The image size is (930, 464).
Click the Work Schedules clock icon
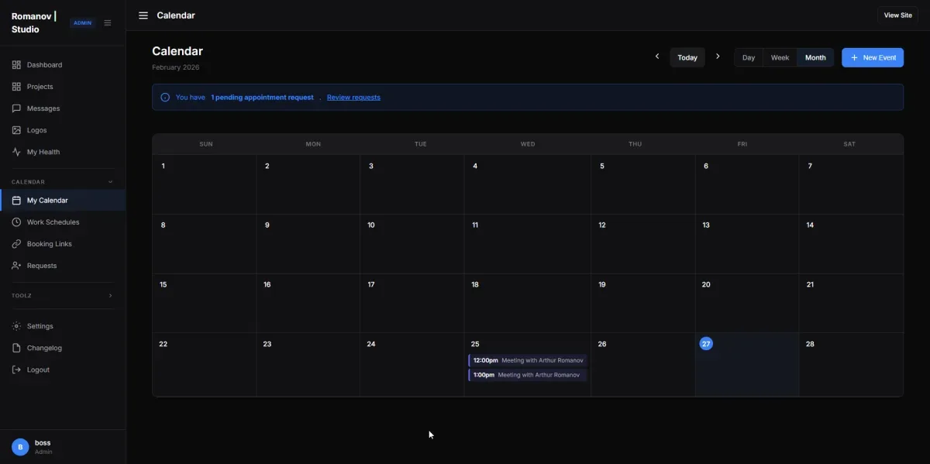(16, 222)
